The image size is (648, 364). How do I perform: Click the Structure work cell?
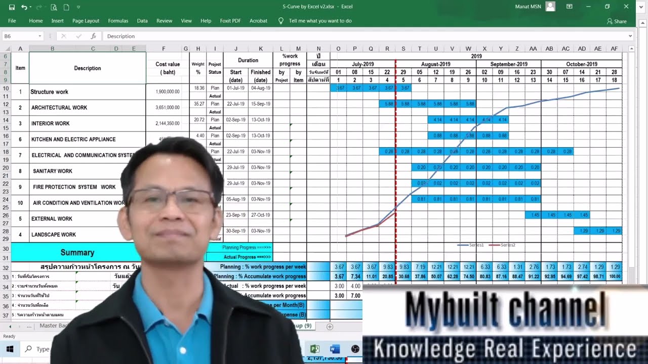click(88, 92)
